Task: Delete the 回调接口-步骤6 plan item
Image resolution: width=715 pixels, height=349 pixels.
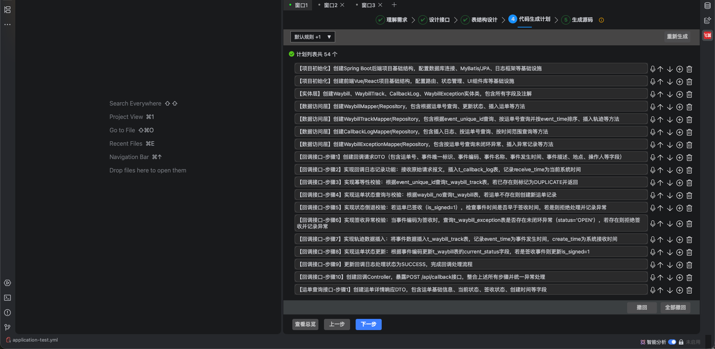Action: pyautogui.click(x=689, y=224)
